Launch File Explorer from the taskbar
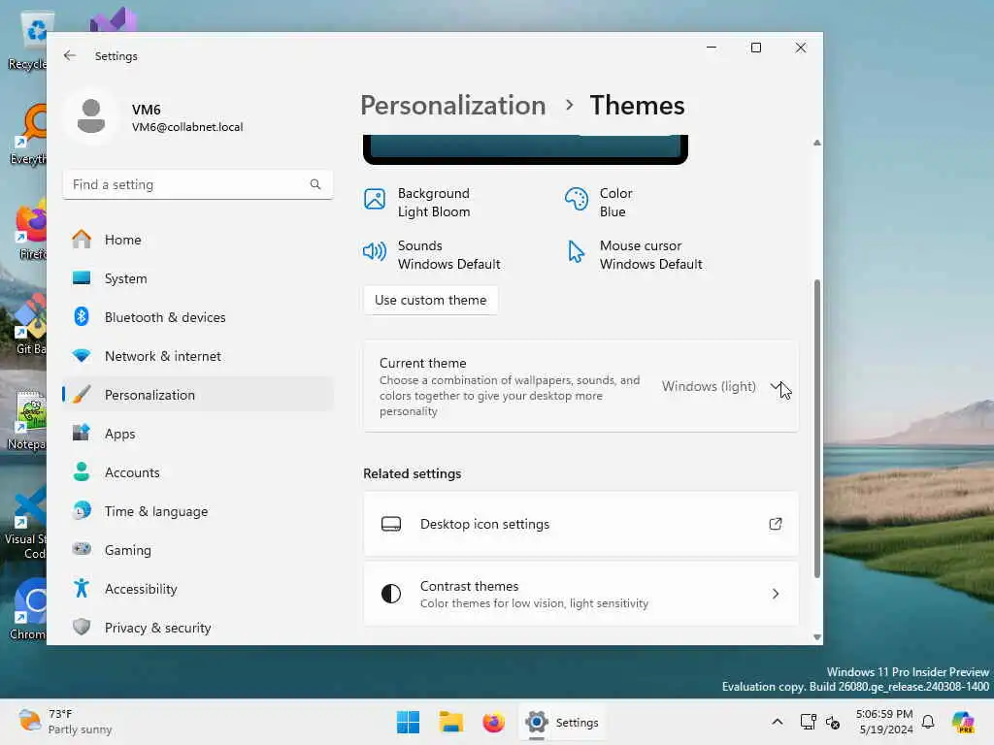 click(x=450, y=722)
